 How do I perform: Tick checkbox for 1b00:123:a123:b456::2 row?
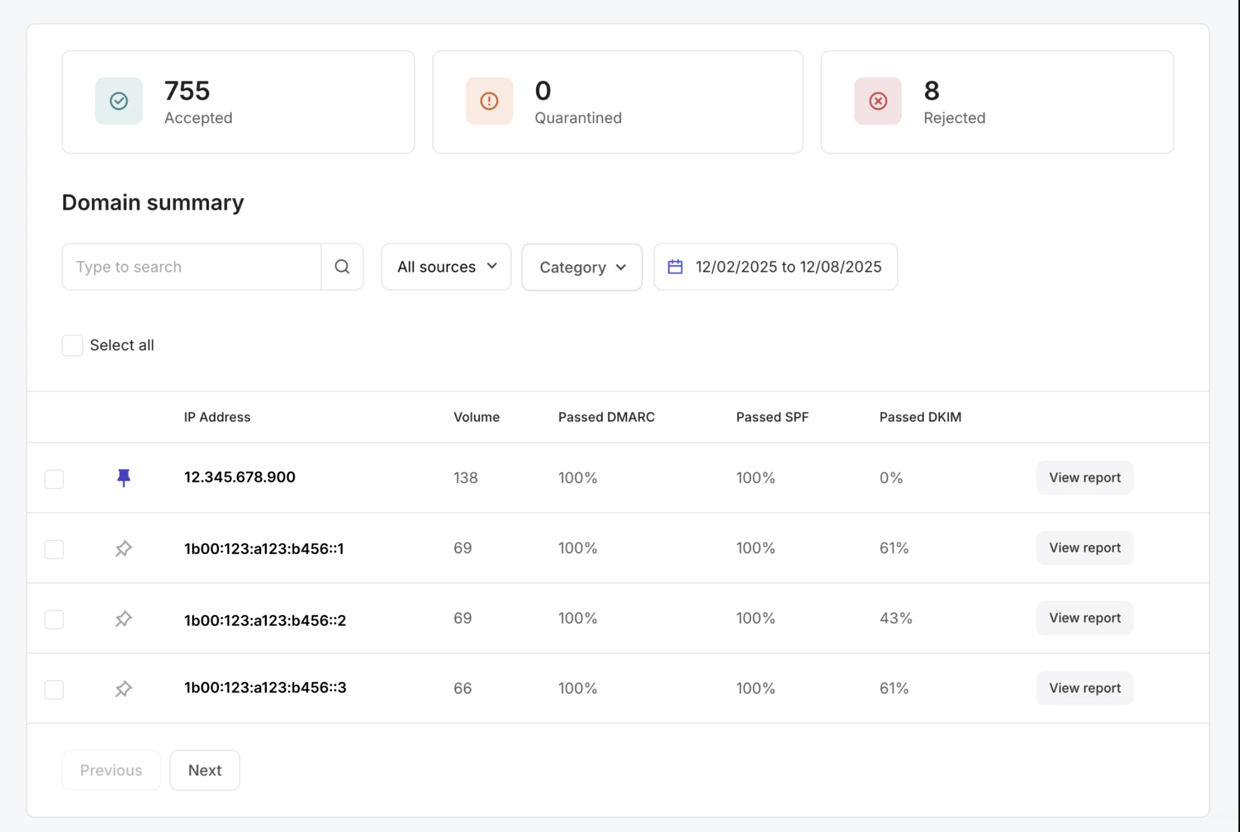coord(54,619)
